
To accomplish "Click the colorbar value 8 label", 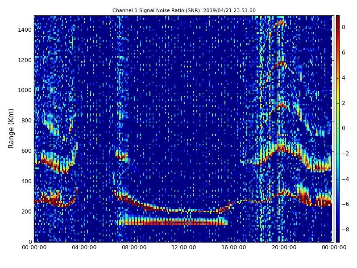I will point(344,27).
